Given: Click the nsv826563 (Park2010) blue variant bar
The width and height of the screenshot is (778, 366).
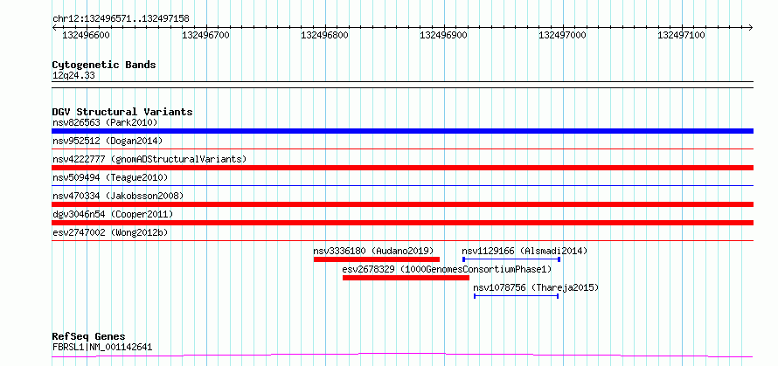Looking at the screenshot, I should click(402, 131).
